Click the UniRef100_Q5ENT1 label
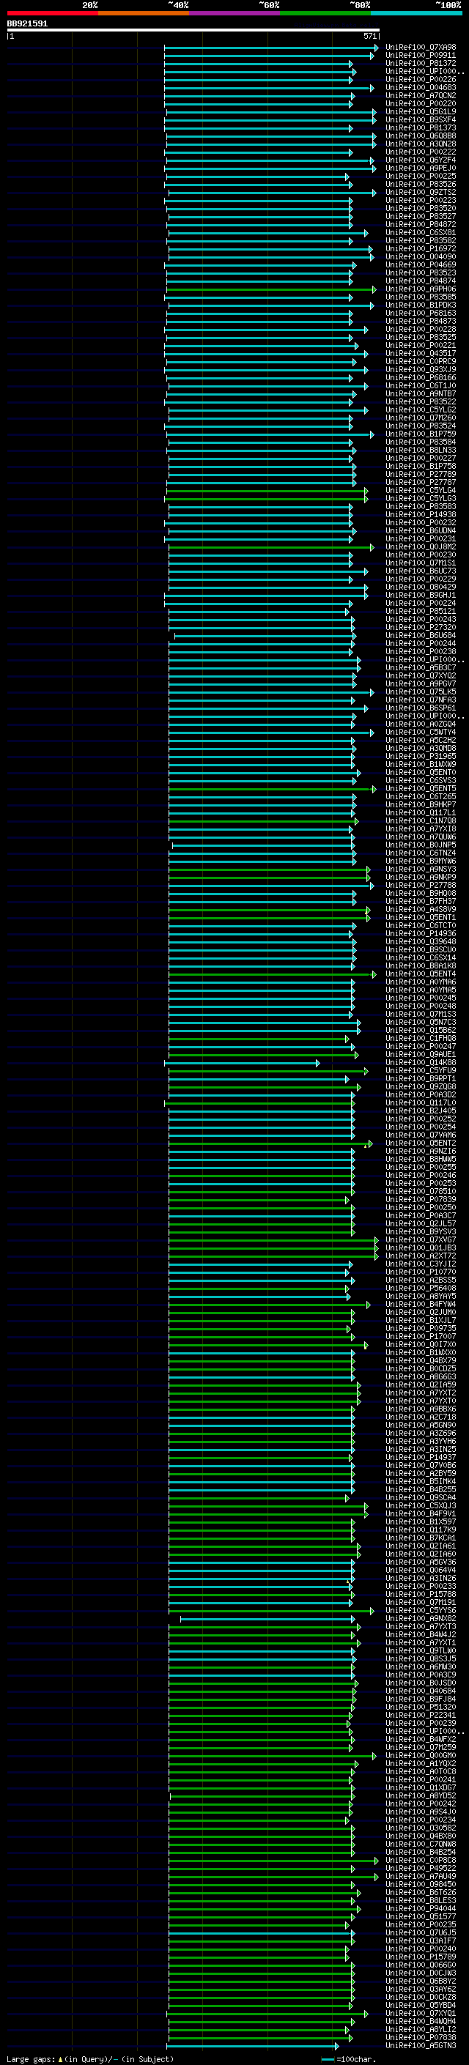Viewport: 469px width, 2065px height. (x=421, y=917)
